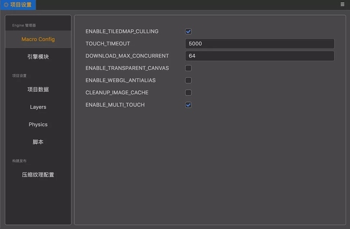Click the ENABLE_TRANSPARENT_CANVAS label text
This screenshot has width=350, height=229.
127,68
